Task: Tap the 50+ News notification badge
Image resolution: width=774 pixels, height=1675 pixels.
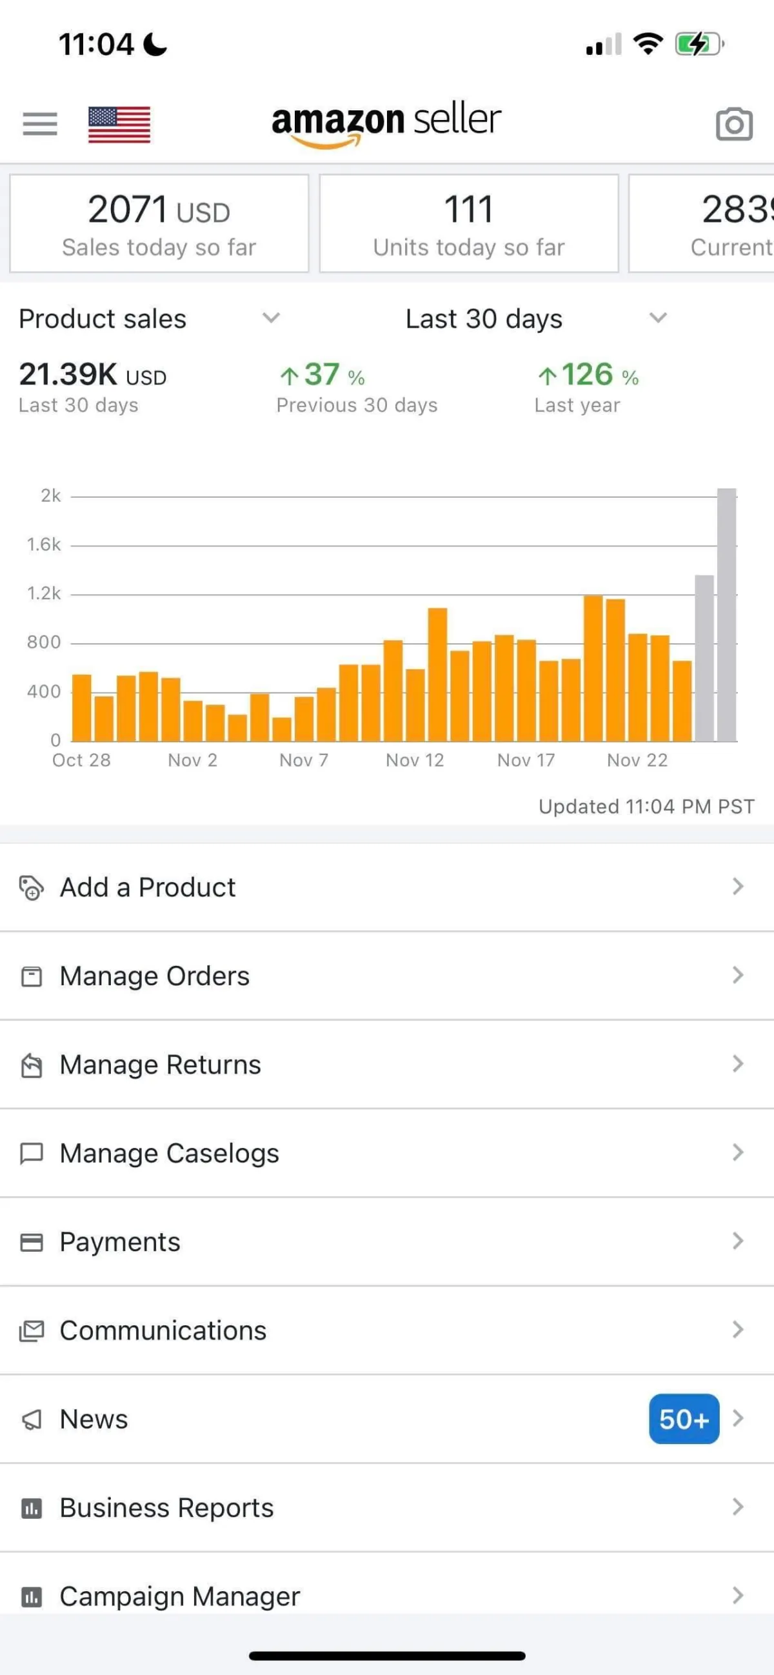Action: 684,1419
